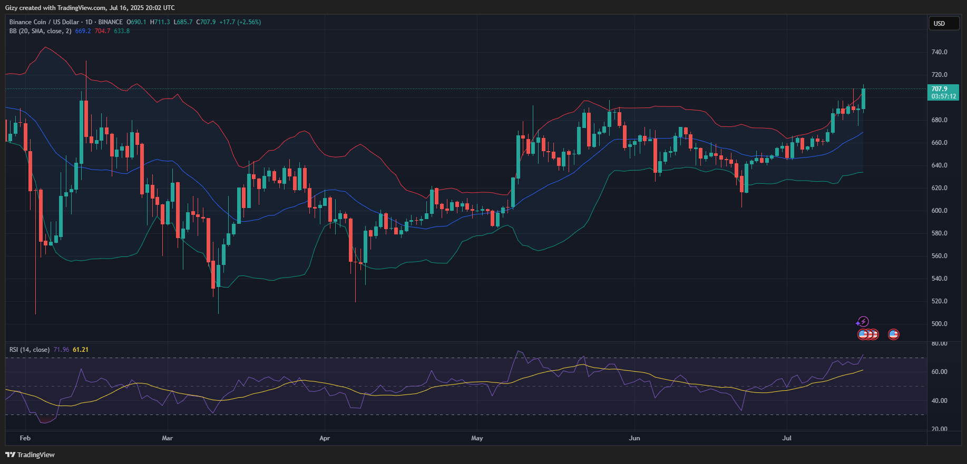Click the isolated US flag economic event marker

click(893, 334)
